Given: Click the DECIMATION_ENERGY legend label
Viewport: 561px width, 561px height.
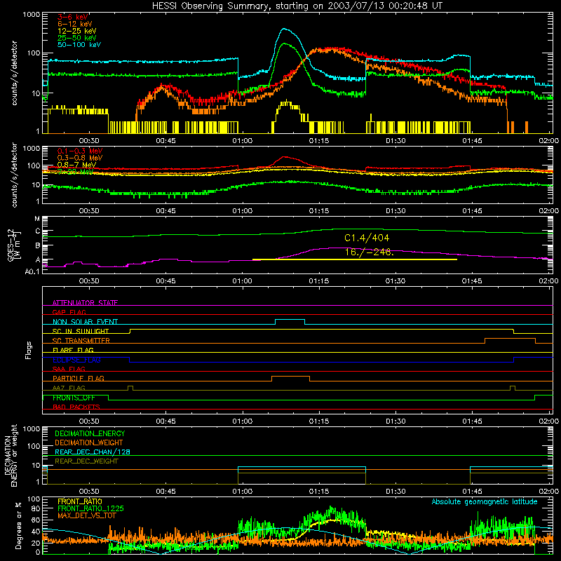Looking at the screenshot, I should 90,433.
